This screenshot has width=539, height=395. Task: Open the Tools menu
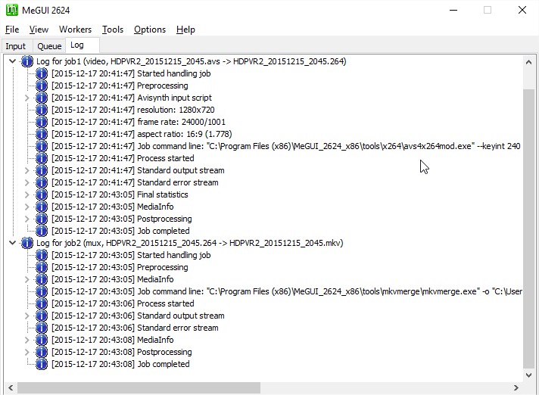click(x=113, y=30)
